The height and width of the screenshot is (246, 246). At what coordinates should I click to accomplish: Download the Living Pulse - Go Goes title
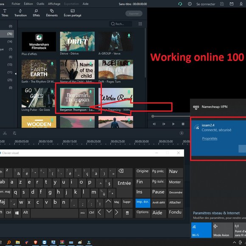point(52,92)
